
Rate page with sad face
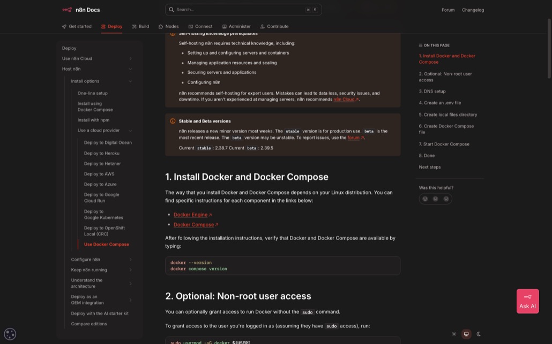coord(446,199)
